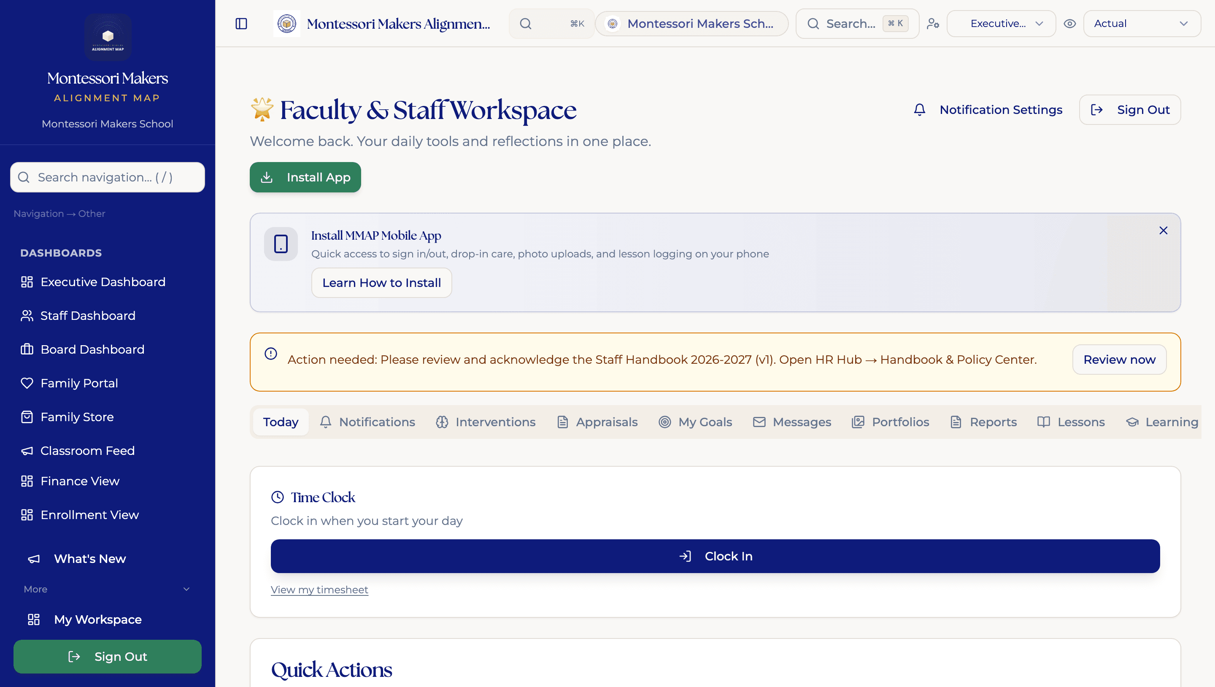Click the Classroom Feed megaphone icon

tap(27, 451)
